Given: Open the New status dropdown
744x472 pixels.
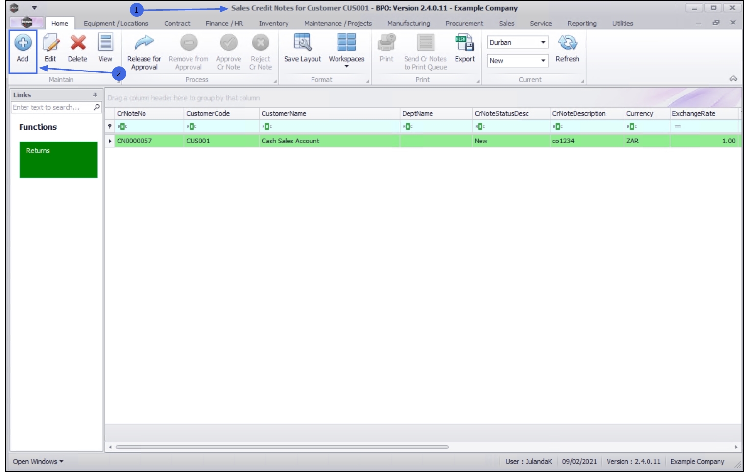Looking at the screenshot, I should tap(543, 61).
